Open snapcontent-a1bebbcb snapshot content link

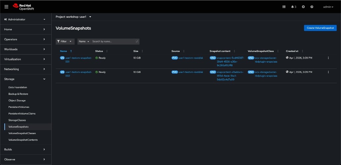click(230, 76)
